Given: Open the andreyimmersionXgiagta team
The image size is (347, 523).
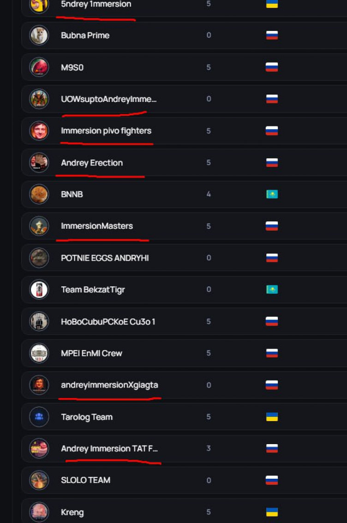Looking at the screenshot, I should (109, 385).
